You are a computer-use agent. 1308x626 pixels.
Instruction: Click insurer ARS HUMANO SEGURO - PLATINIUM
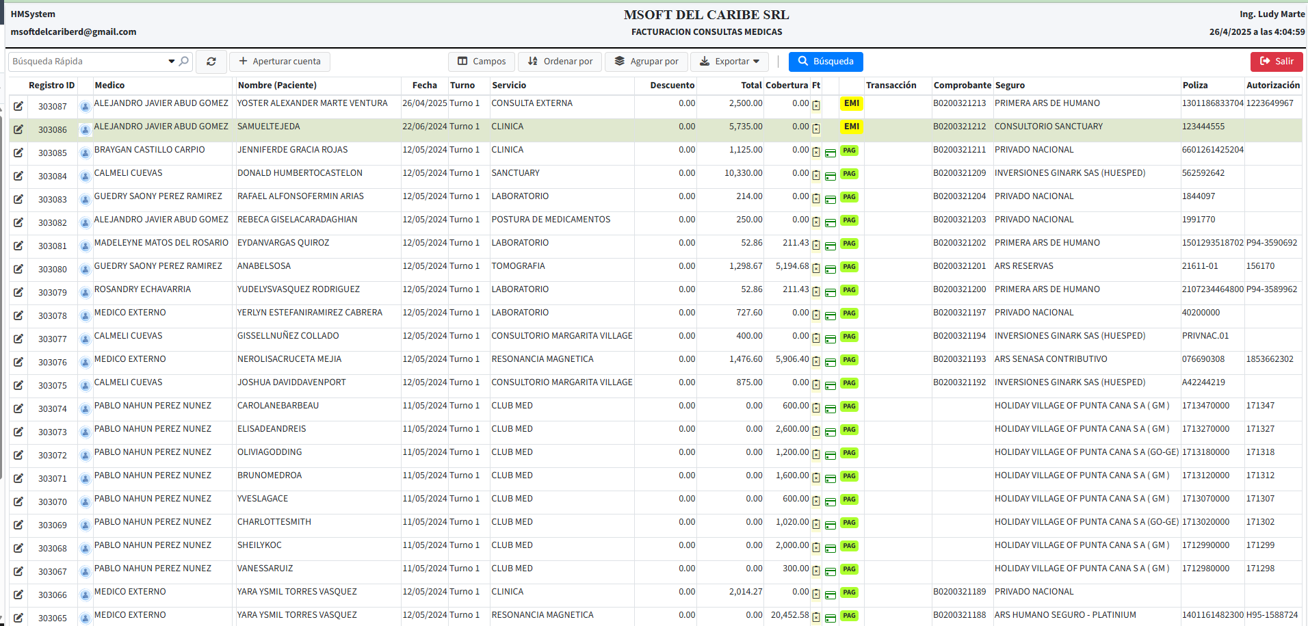(1065, 615)
